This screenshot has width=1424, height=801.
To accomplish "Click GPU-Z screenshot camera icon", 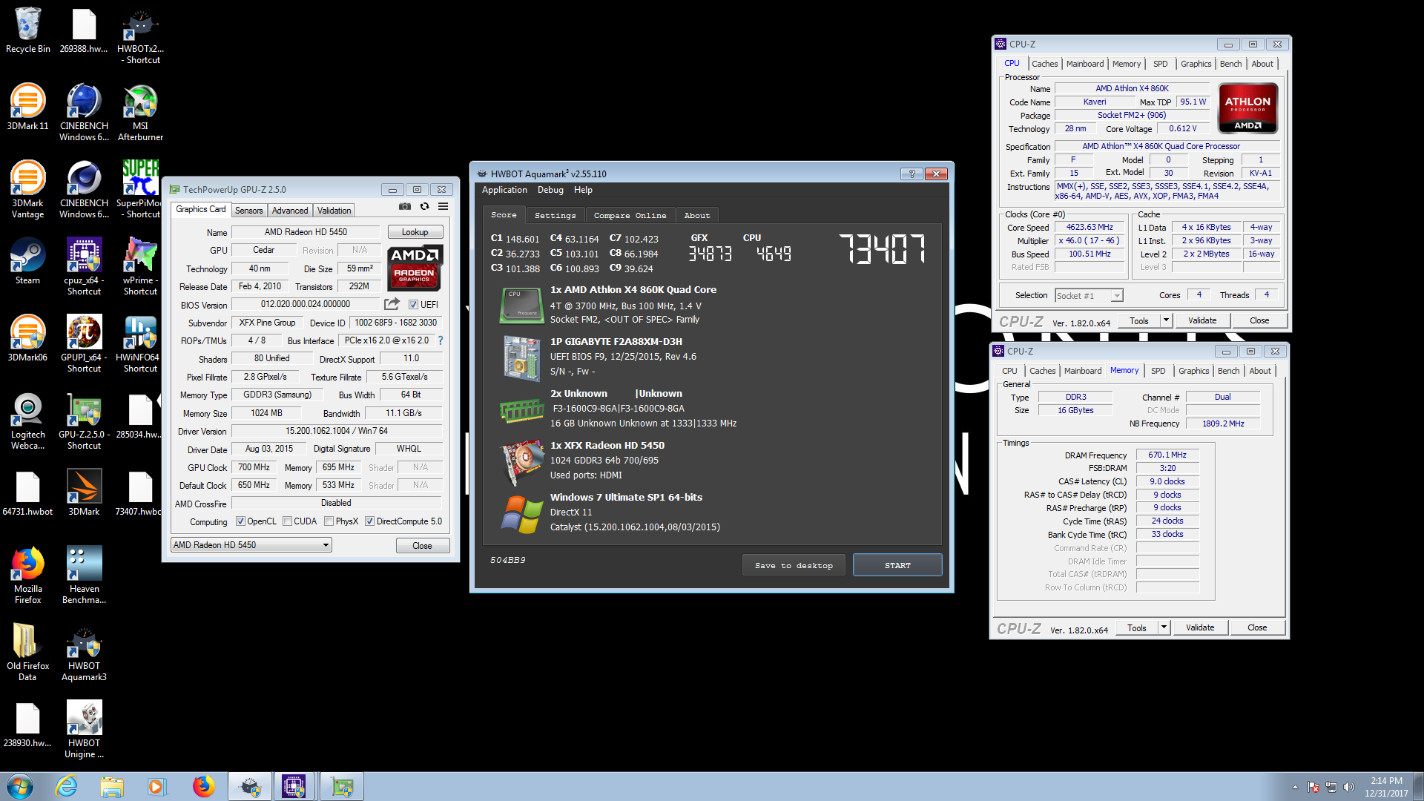I will coord(404,206).
